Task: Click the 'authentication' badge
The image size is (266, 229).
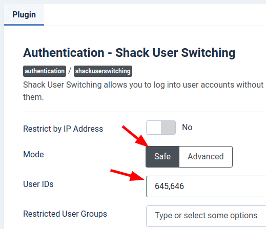Action: [x=45, y=71]
